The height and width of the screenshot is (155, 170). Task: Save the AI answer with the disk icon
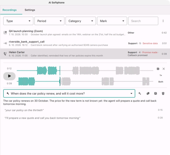155,93
